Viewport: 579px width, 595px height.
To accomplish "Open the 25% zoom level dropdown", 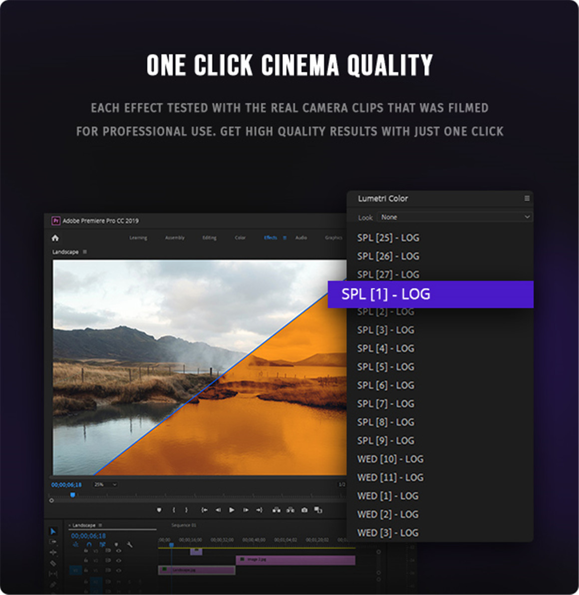I will coord(105,485).
